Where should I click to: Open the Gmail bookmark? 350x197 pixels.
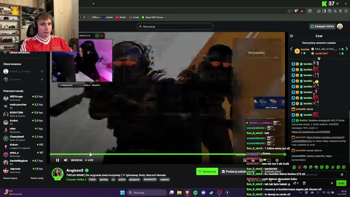(x=134, y=17)
